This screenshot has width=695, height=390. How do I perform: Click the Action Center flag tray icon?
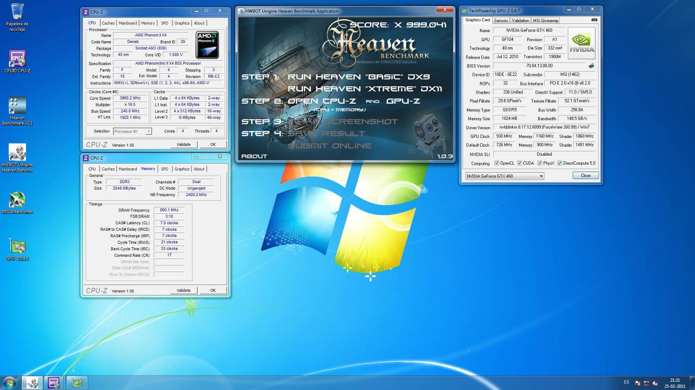pos(638,383)
